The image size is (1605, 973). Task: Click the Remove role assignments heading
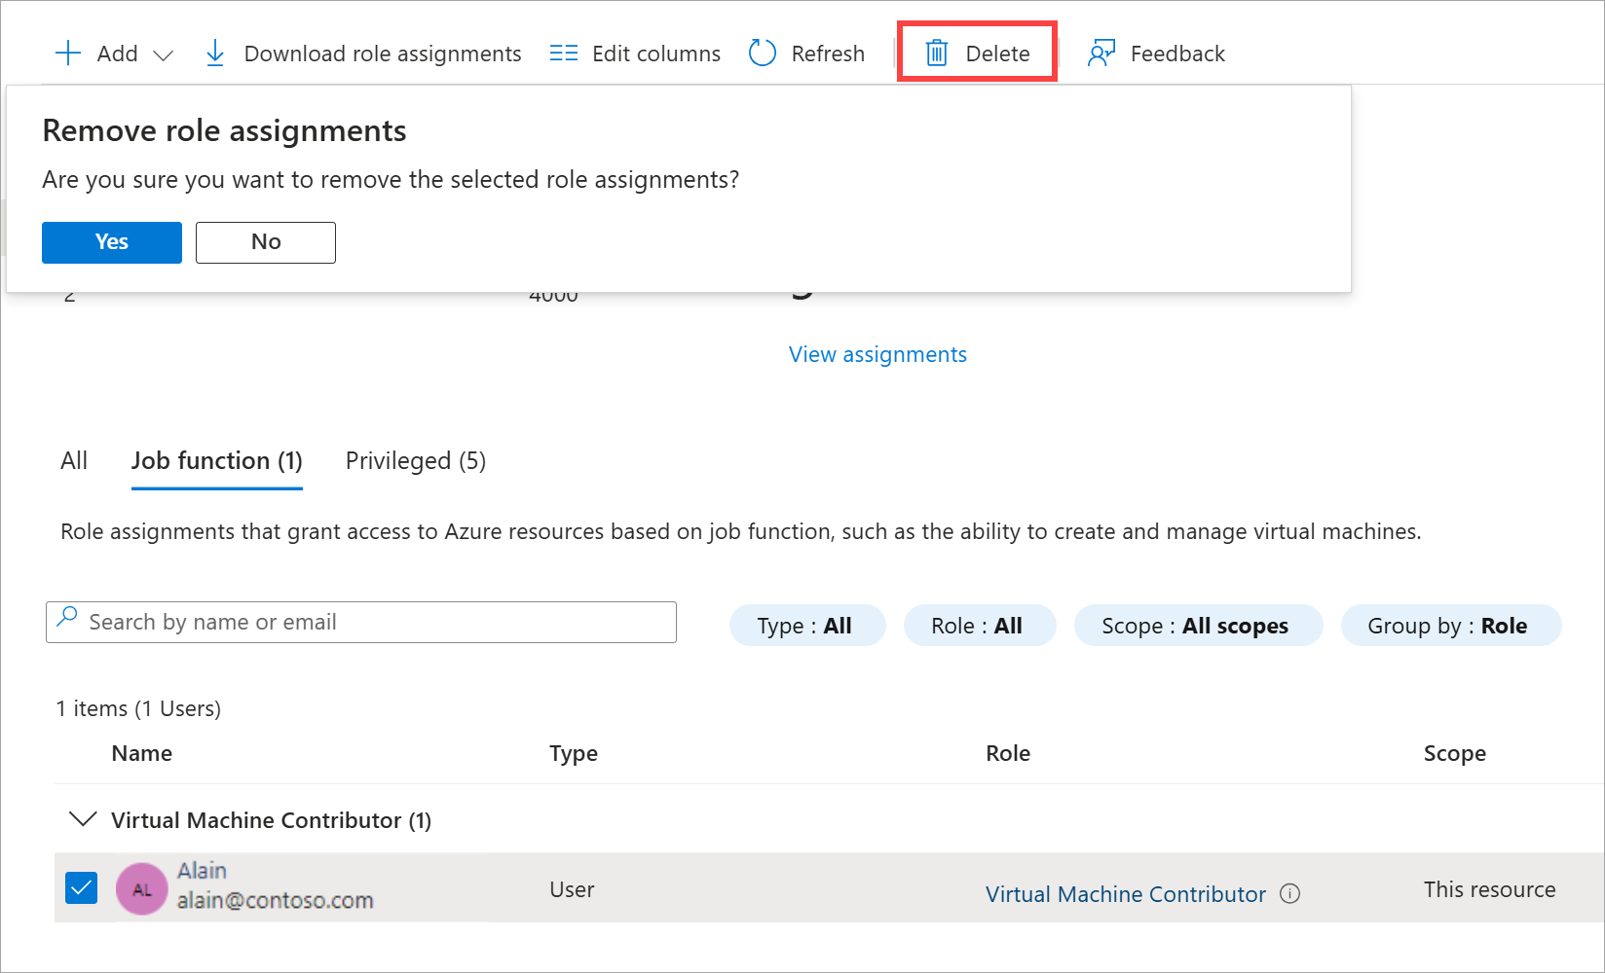click(224, 130)
